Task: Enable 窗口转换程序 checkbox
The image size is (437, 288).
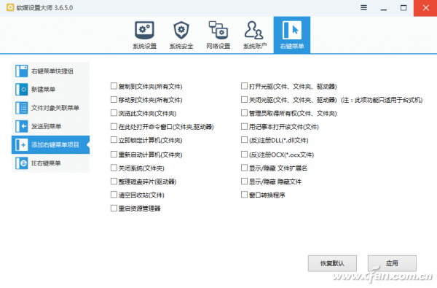Action: pos(244,195)
